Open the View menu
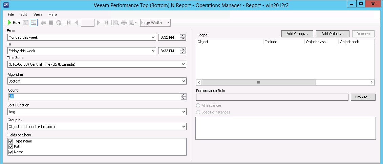This screenshot has height=164, width=383. pos(38,14)
